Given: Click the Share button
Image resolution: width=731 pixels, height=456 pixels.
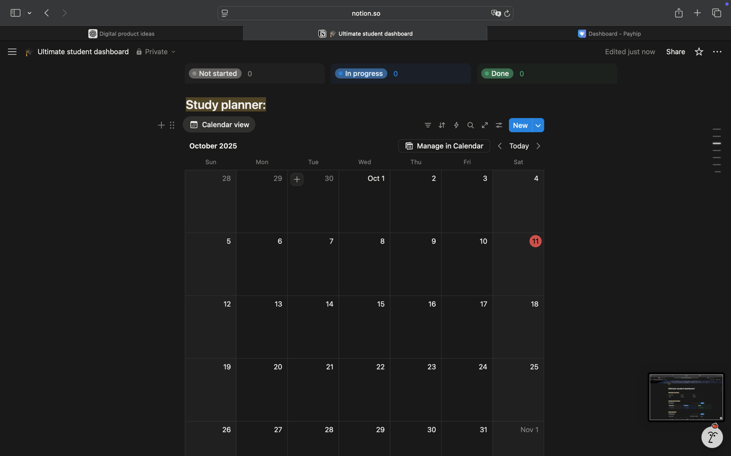Looking at the screenshot, I should tap(675, 52).
